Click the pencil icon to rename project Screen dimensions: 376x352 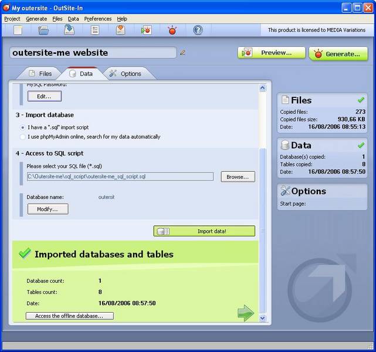pyautogui.click(x=183, y=53)
